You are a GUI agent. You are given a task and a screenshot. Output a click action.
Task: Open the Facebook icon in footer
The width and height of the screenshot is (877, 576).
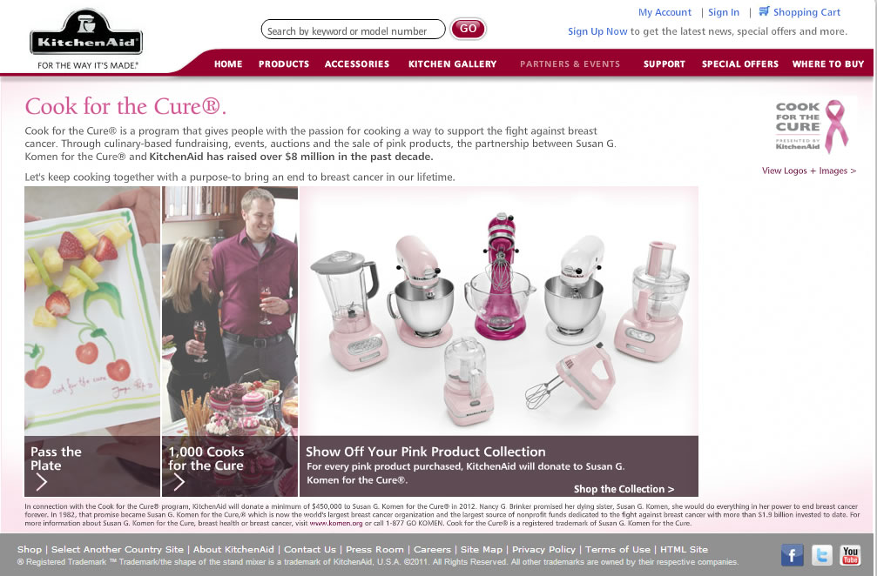tap(792, 555)
